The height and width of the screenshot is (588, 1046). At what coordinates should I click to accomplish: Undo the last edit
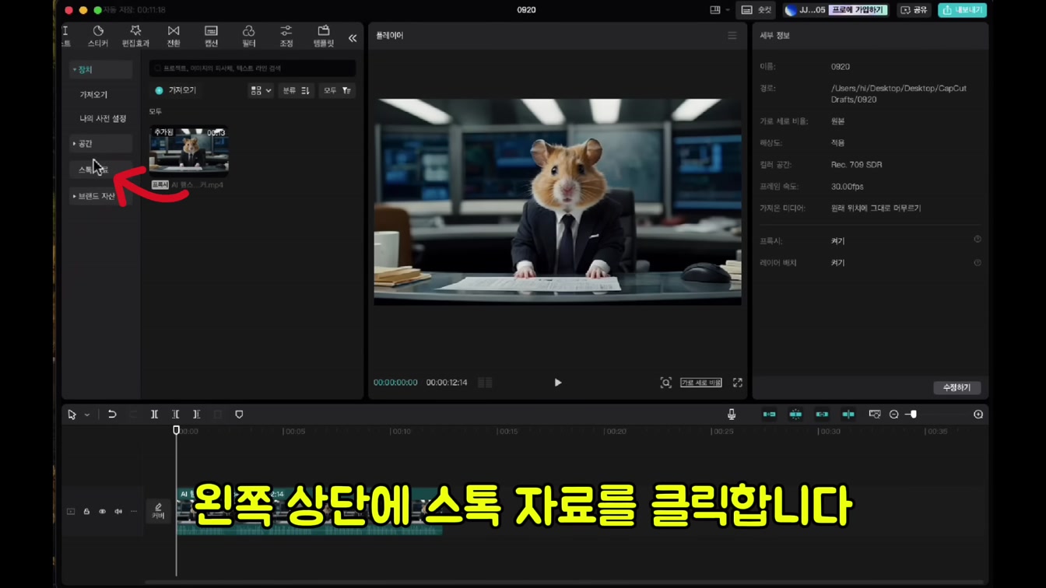coord(112,415)
